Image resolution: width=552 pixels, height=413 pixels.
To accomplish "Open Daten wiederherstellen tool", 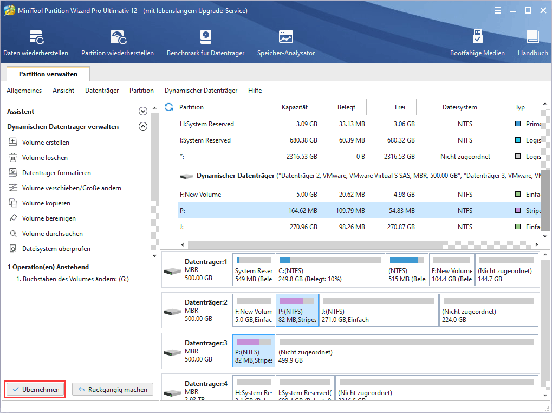I will tap(36, 43).
